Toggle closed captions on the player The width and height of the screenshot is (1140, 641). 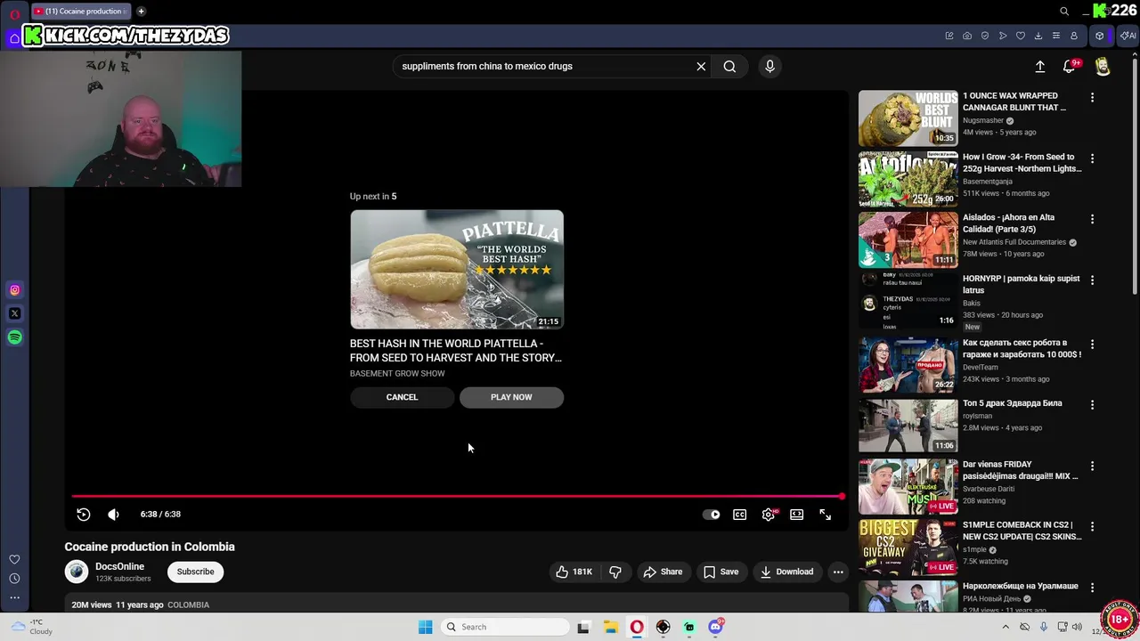[x=739, y=515]
